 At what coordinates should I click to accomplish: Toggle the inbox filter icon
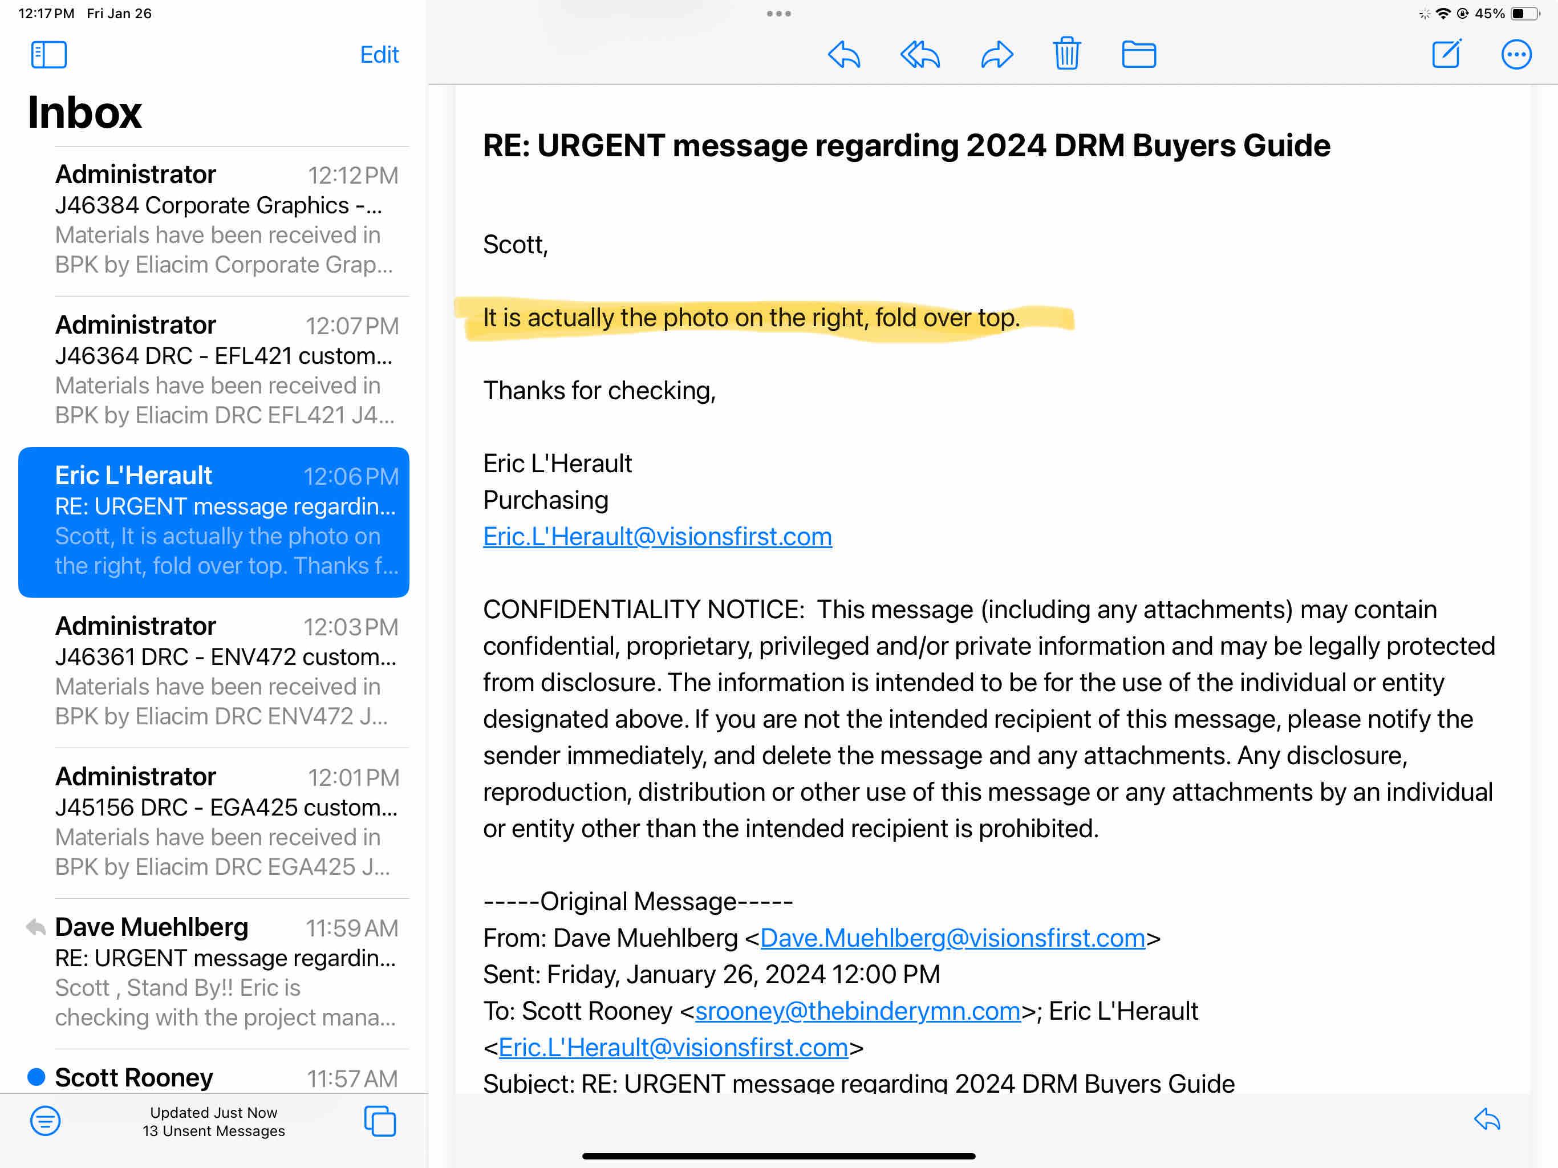45,1120
